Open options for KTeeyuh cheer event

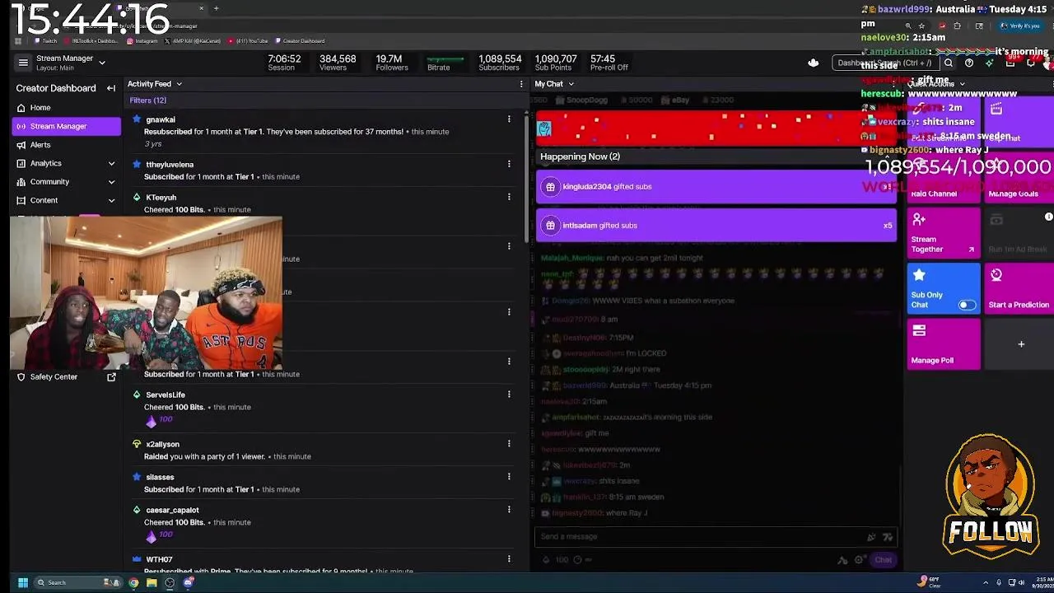tap(509, 197)
